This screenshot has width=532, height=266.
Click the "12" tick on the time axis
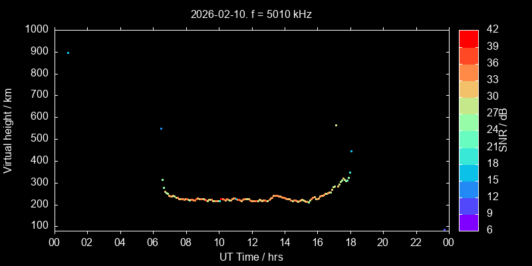[251, 242]
